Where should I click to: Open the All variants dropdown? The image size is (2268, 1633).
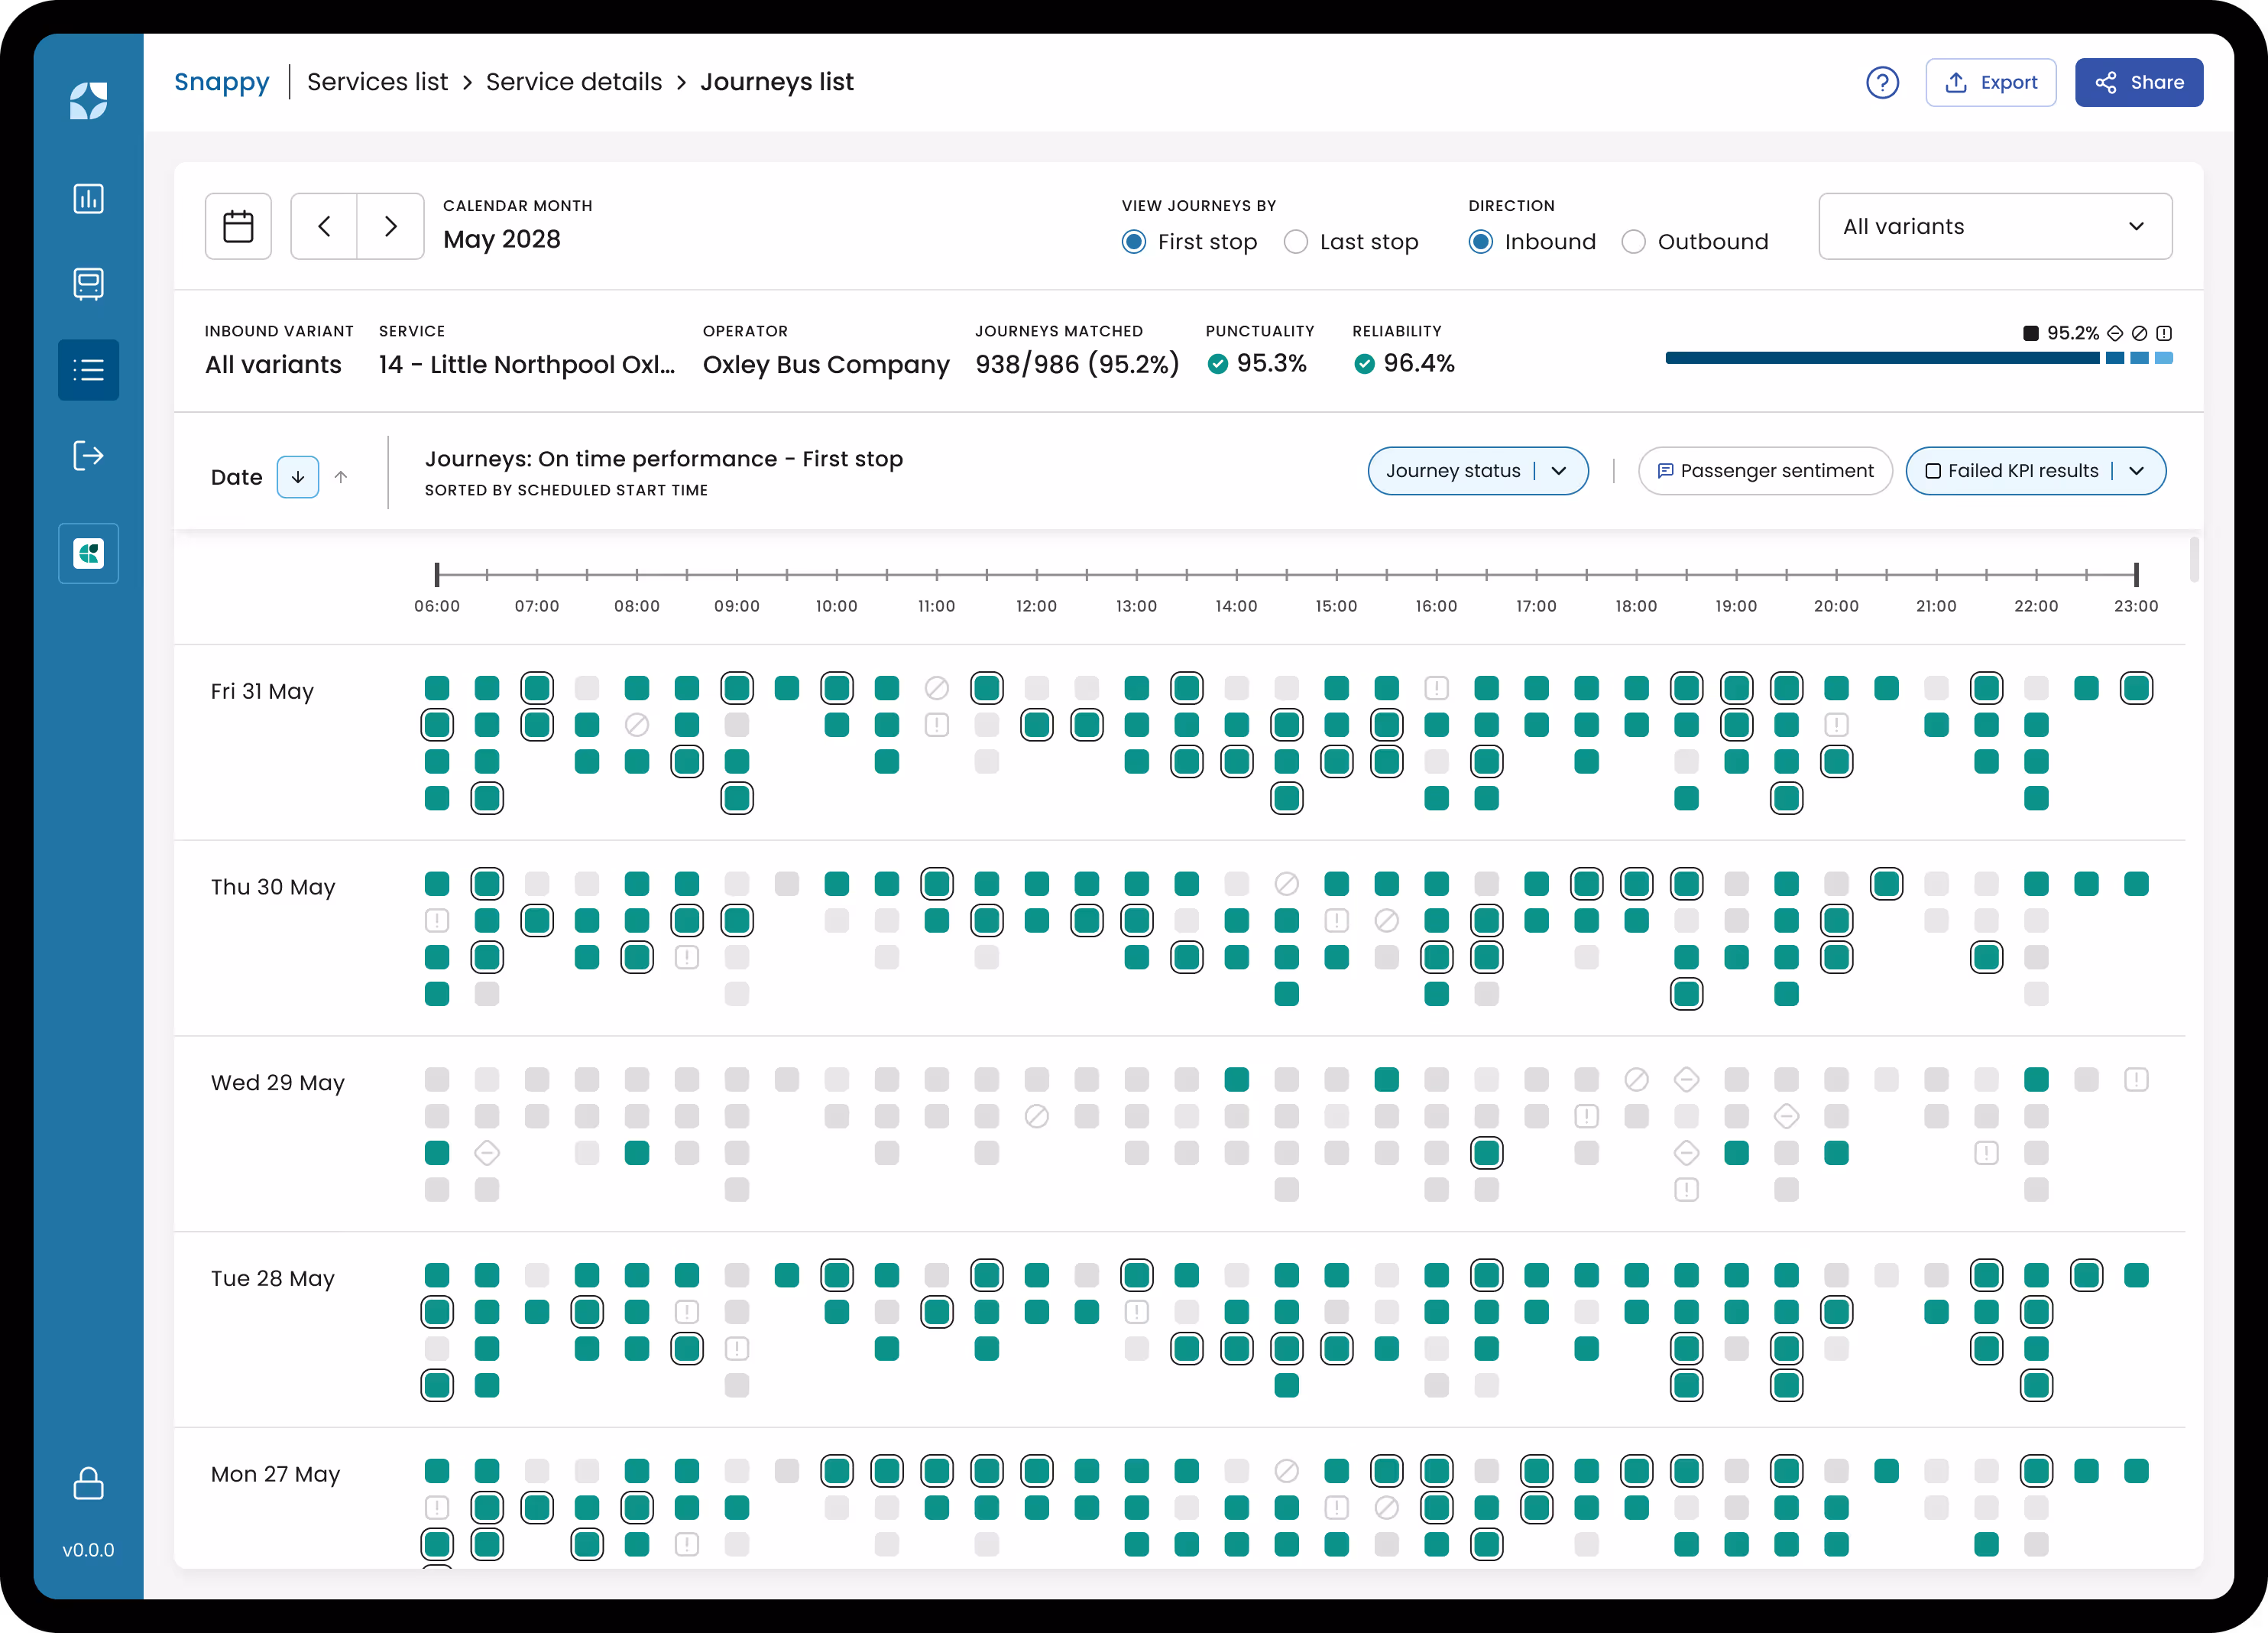pyautogui.click(x=1995, y=226)
